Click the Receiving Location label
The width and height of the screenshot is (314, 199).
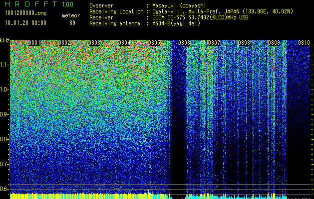[116, 11]
